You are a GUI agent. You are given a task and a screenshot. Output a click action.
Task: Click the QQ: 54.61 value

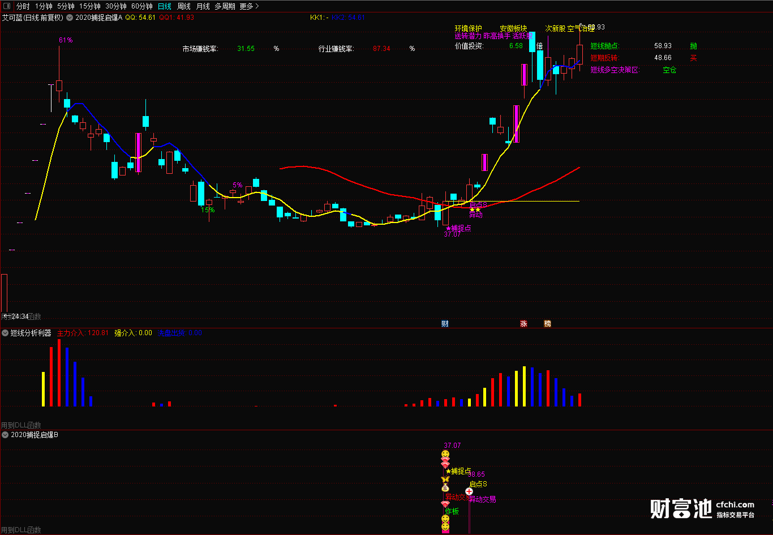click(x=140, y=18)
